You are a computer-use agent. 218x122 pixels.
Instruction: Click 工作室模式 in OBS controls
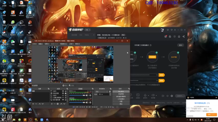[121, 99]
